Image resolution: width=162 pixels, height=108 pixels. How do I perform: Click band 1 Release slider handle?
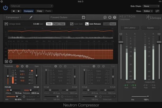[31, 90]
